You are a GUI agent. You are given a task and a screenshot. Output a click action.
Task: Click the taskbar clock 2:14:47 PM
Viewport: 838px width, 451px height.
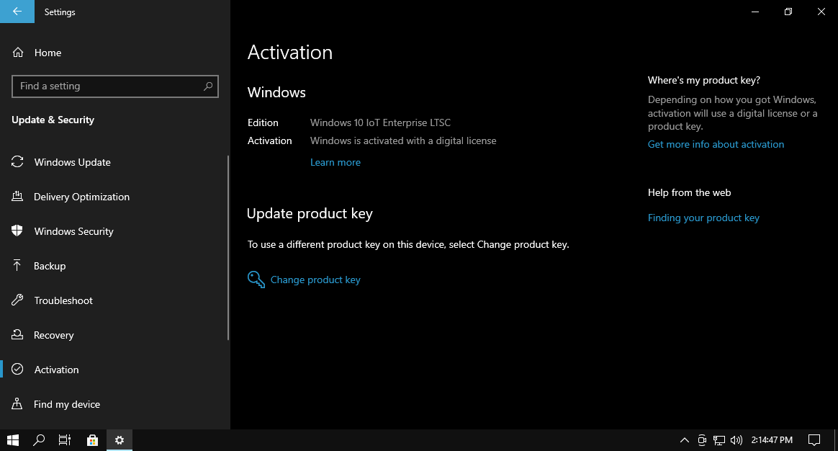coord(772,439)
